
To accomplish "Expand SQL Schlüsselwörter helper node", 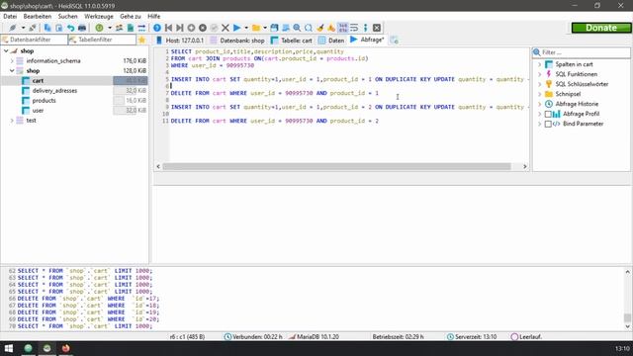I will point(539,84).
